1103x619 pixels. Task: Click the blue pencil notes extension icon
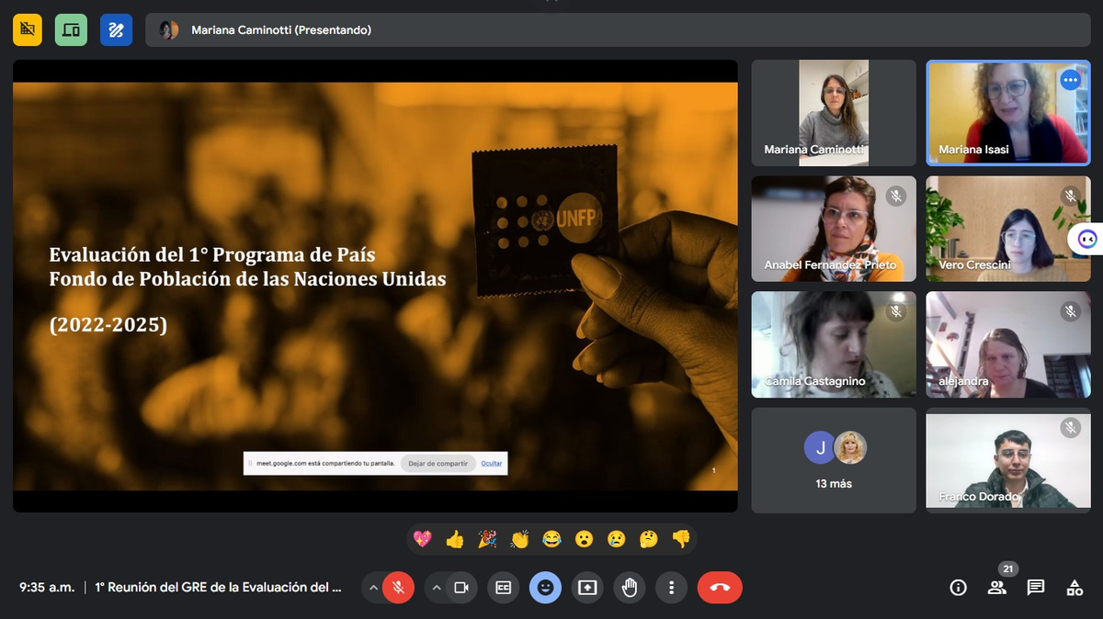coord(116,30)
